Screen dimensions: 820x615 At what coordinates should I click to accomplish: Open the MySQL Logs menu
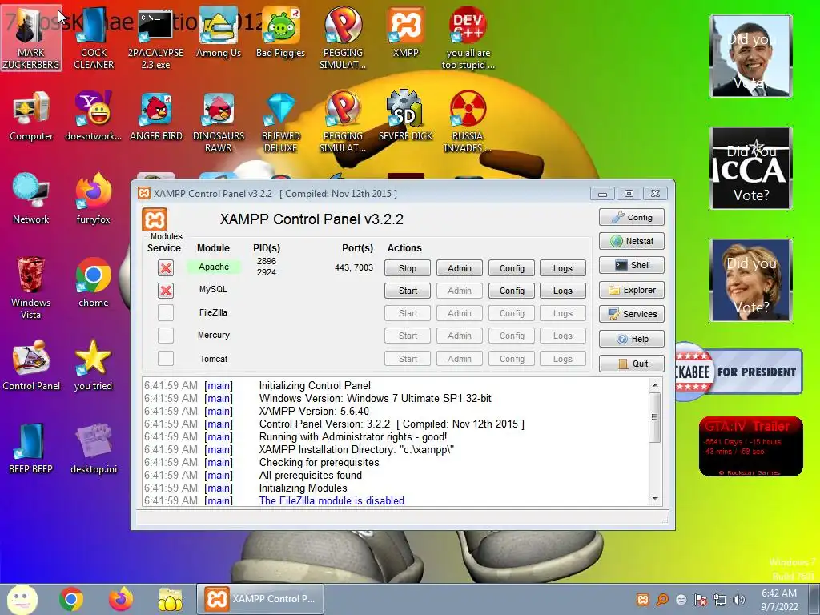click(563, 291)
